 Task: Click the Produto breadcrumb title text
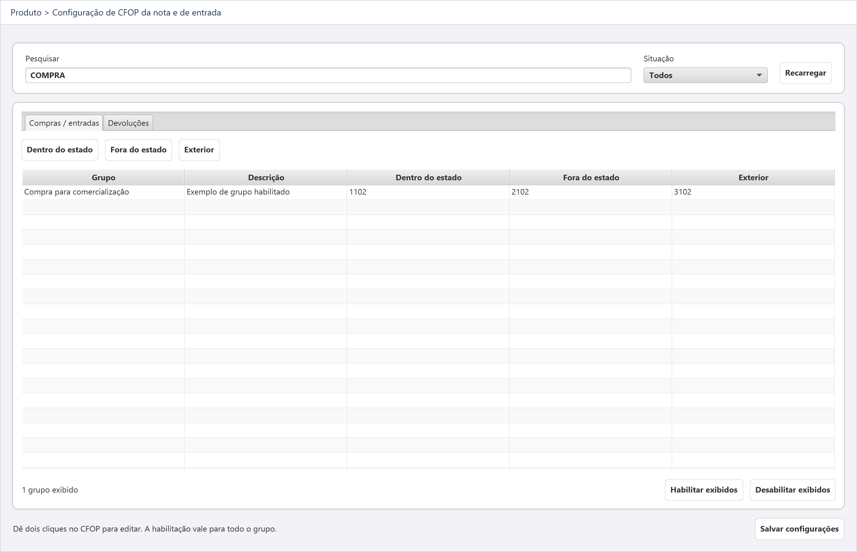coord(26,12)
